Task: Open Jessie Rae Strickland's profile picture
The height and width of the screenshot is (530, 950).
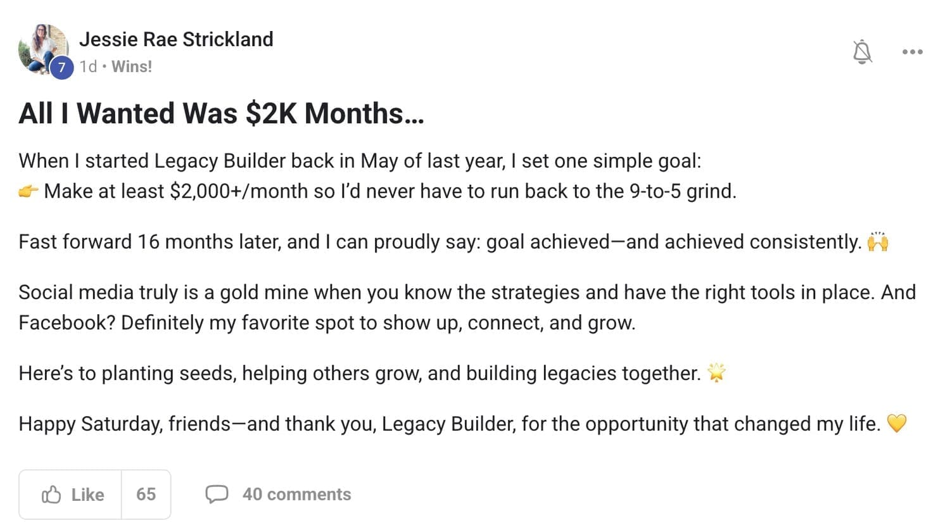Action: 42,47
